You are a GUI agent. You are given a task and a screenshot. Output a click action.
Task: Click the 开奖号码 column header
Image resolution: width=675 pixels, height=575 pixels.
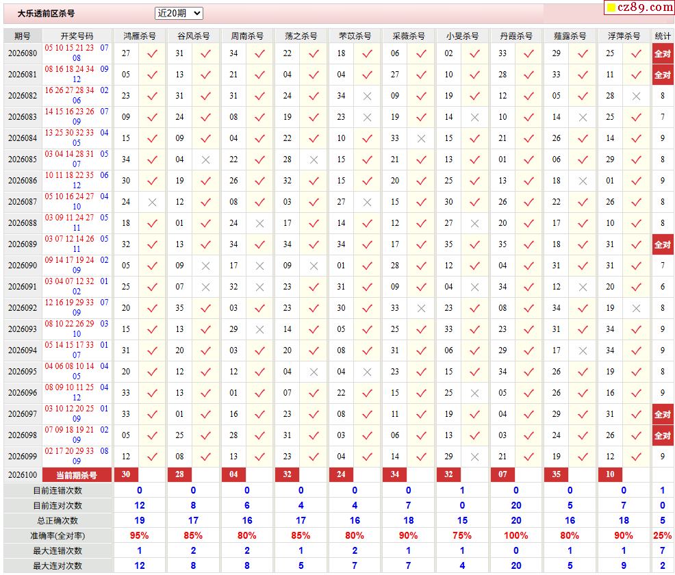[x=77, y=36]
